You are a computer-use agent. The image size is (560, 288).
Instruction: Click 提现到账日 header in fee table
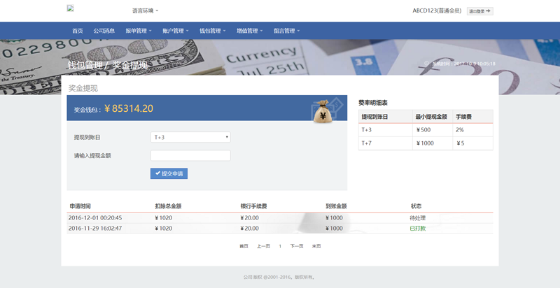(x=374, y=117)
